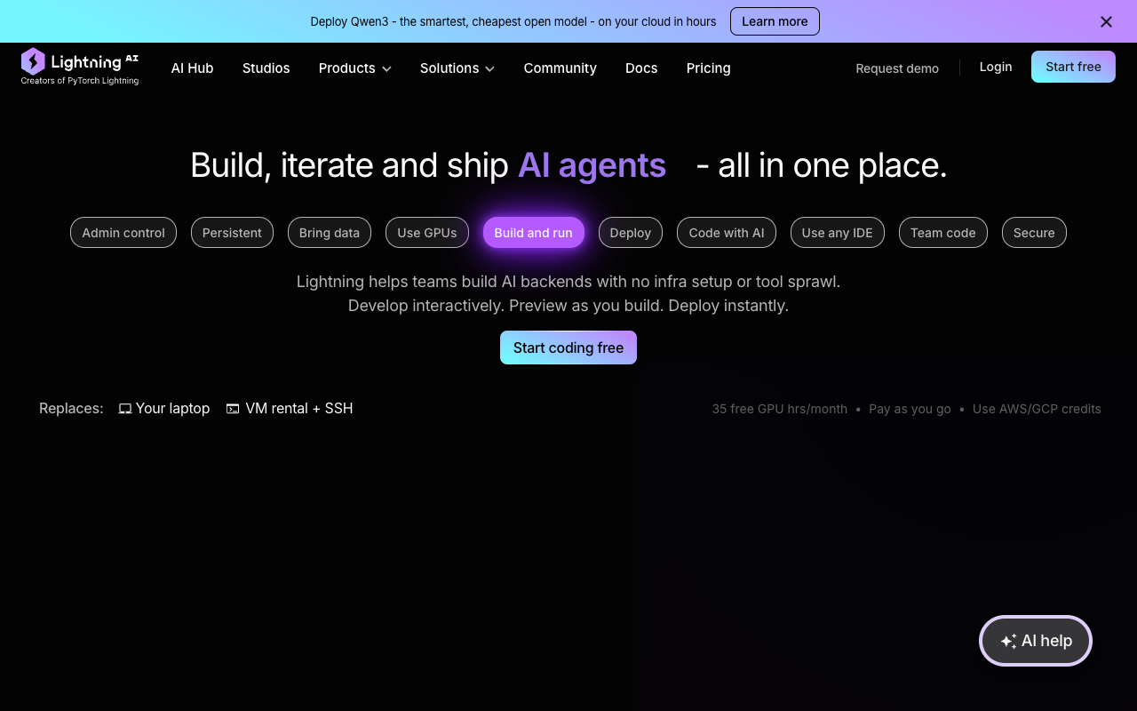Click 'Creators of PyTorch Lightning' tagline
The height and width of the screenshot is (711, 1137).
tap(80, 81)
